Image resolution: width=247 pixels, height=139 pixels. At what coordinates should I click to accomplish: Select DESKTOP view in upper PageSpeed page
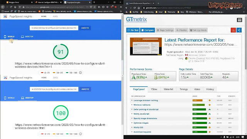(27, 37)
